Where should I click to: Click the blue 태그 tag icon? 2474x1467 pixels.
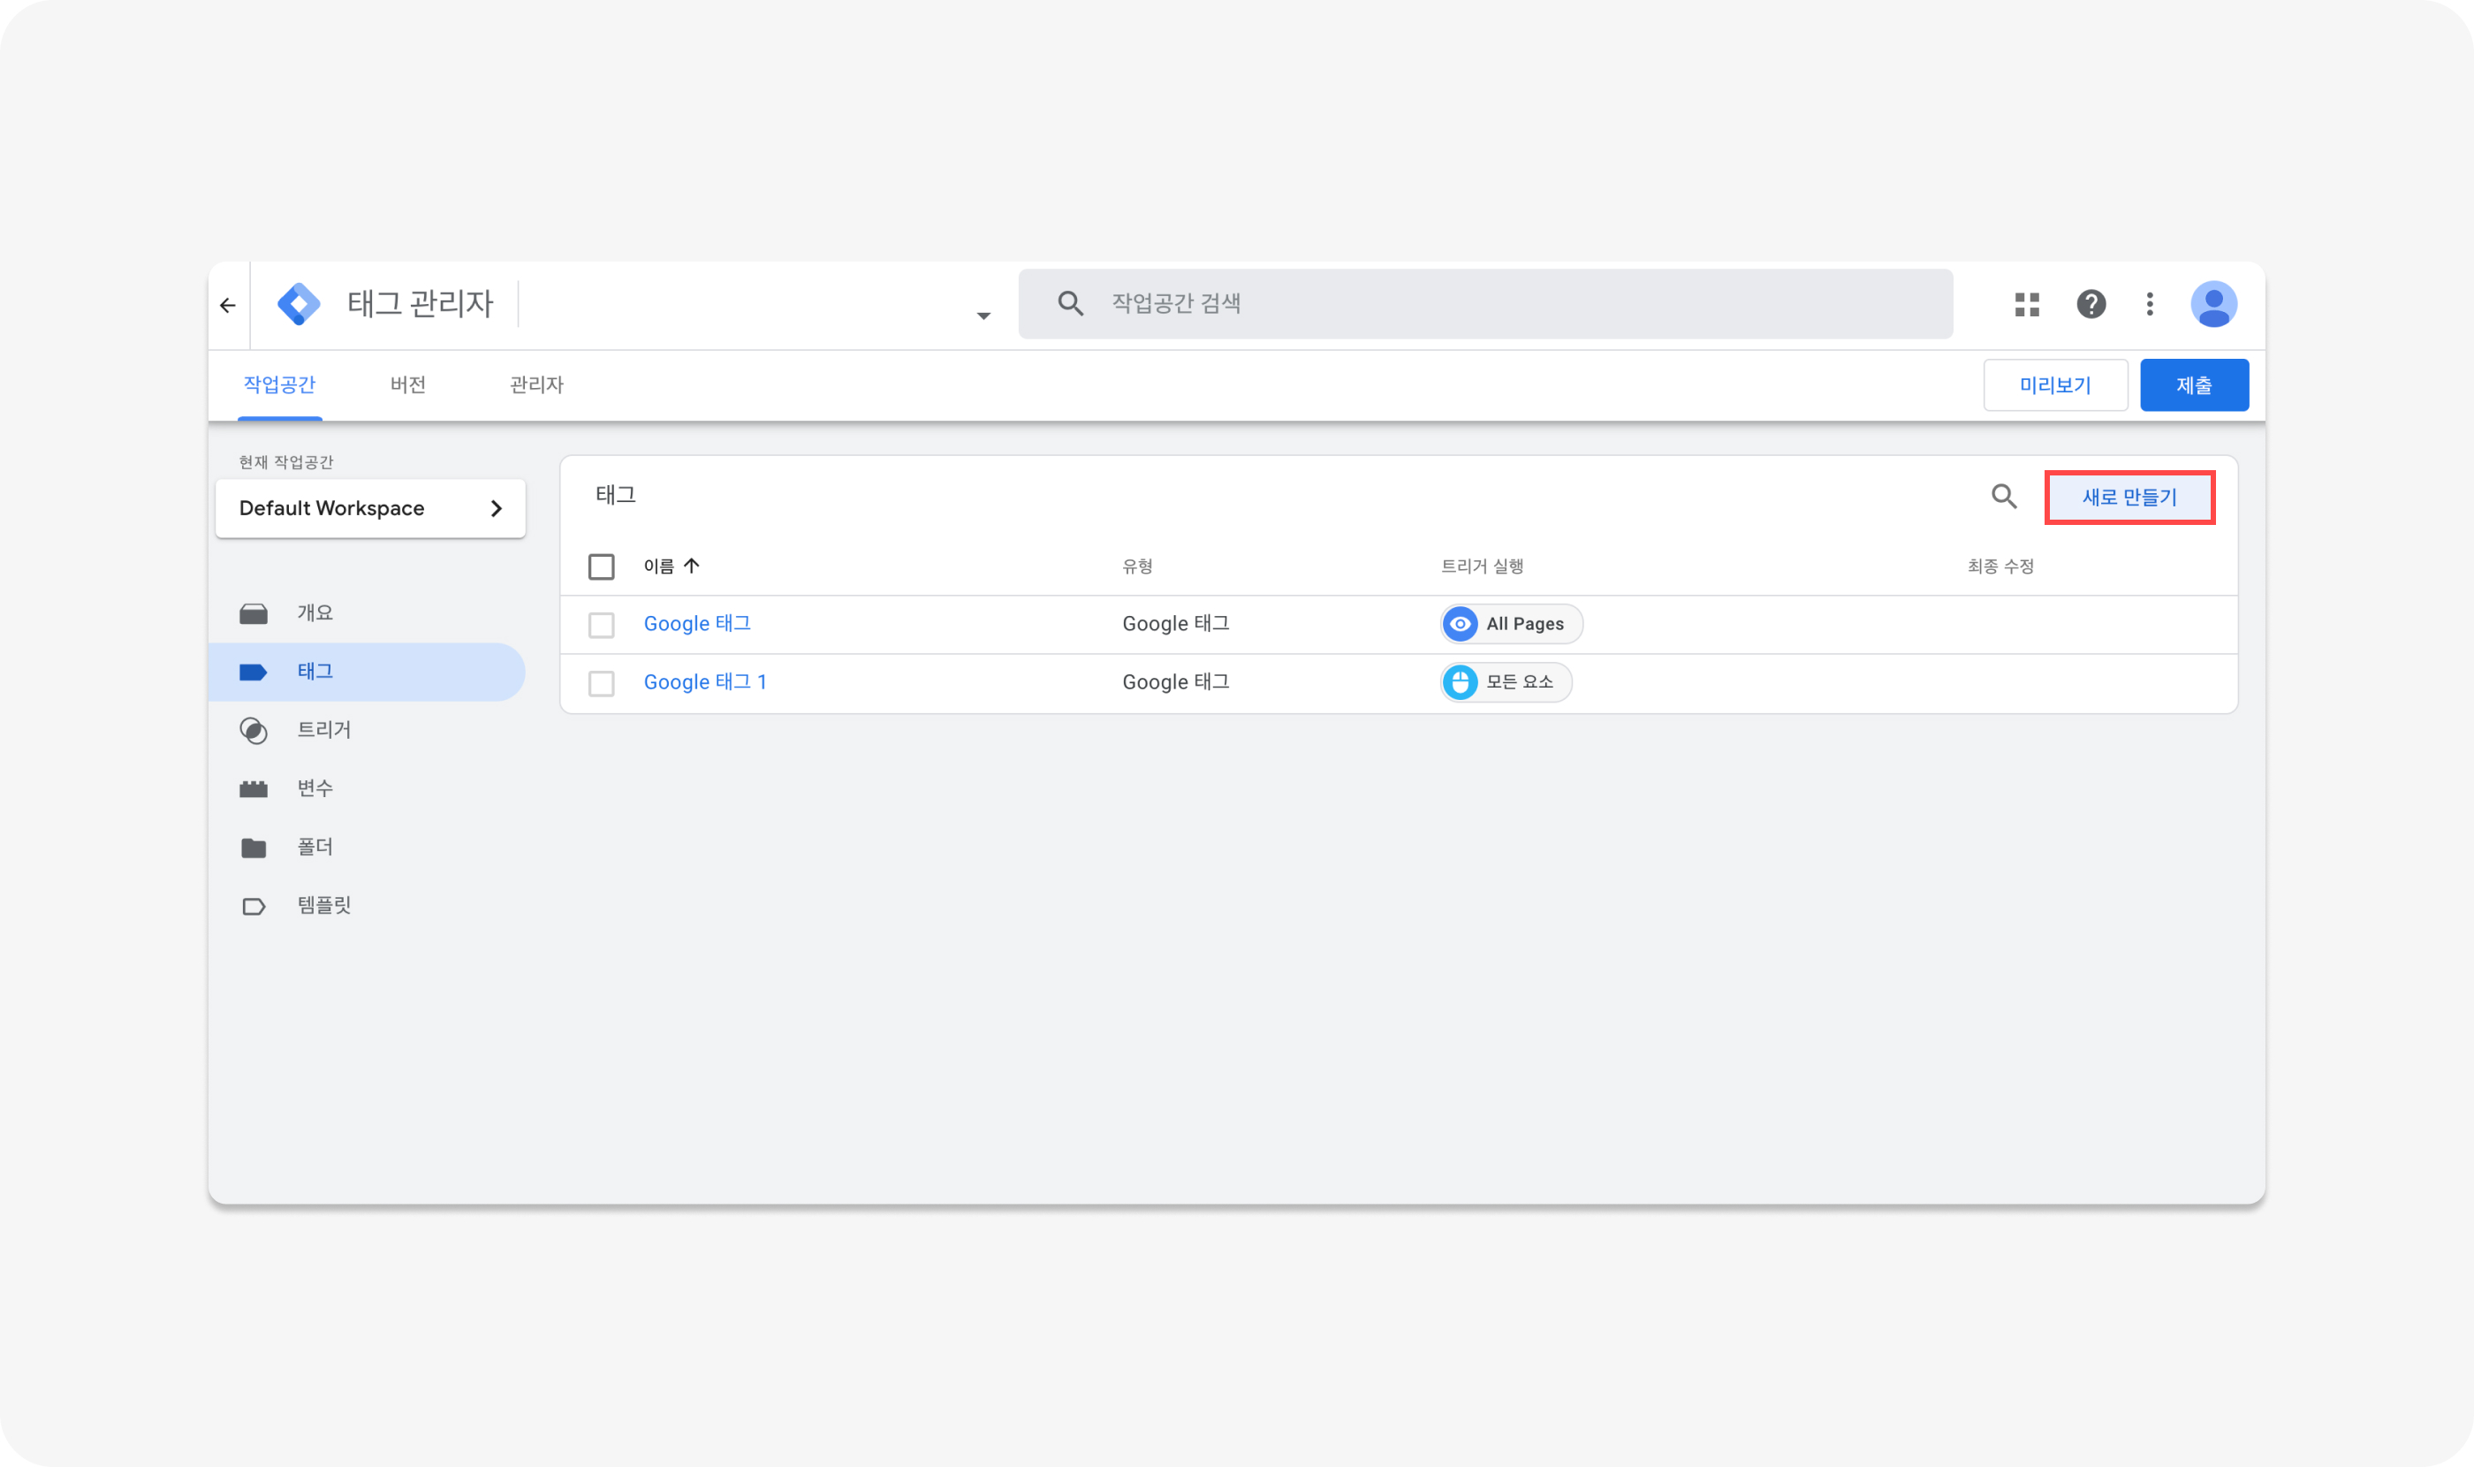pyautogui.click(x=253, y=673)
